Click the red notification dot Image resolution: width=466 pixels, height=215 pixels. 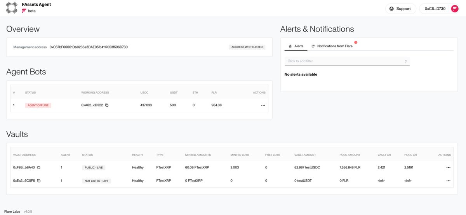click(x=355, y=42)
